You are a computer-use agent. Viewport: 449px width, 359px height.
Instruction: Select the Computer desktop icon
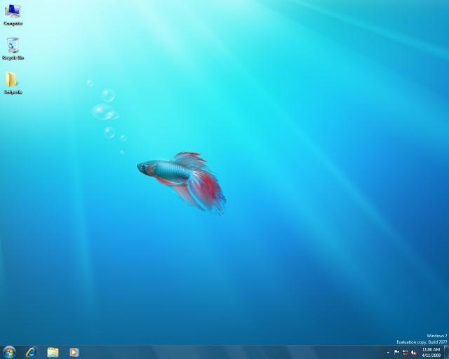click(x=13, y=11)
